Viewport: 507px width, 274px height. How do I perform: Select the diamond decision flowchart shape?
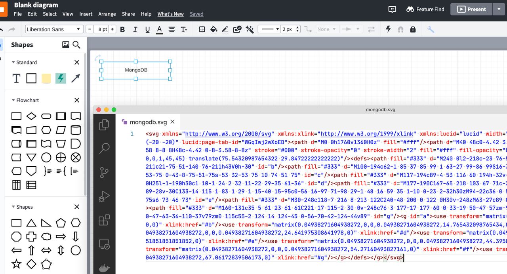31,116
